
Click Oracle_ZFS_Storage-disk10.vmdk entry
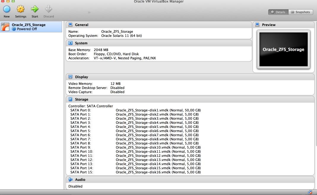158,147
